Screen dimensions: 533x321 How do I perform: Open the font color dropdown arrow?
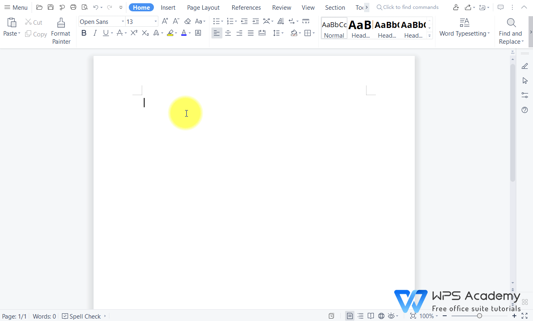(x=189, y=33)
